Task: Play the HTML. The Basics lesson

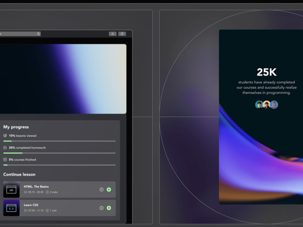Action: click(109, 189)
